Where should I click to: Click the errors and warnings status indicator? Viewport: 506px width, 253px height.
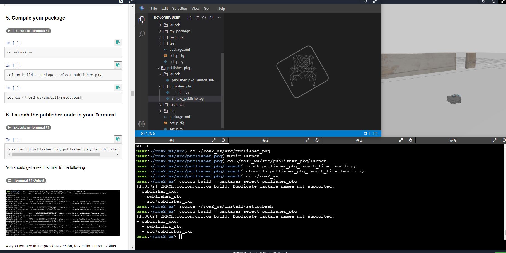(148, 133)
